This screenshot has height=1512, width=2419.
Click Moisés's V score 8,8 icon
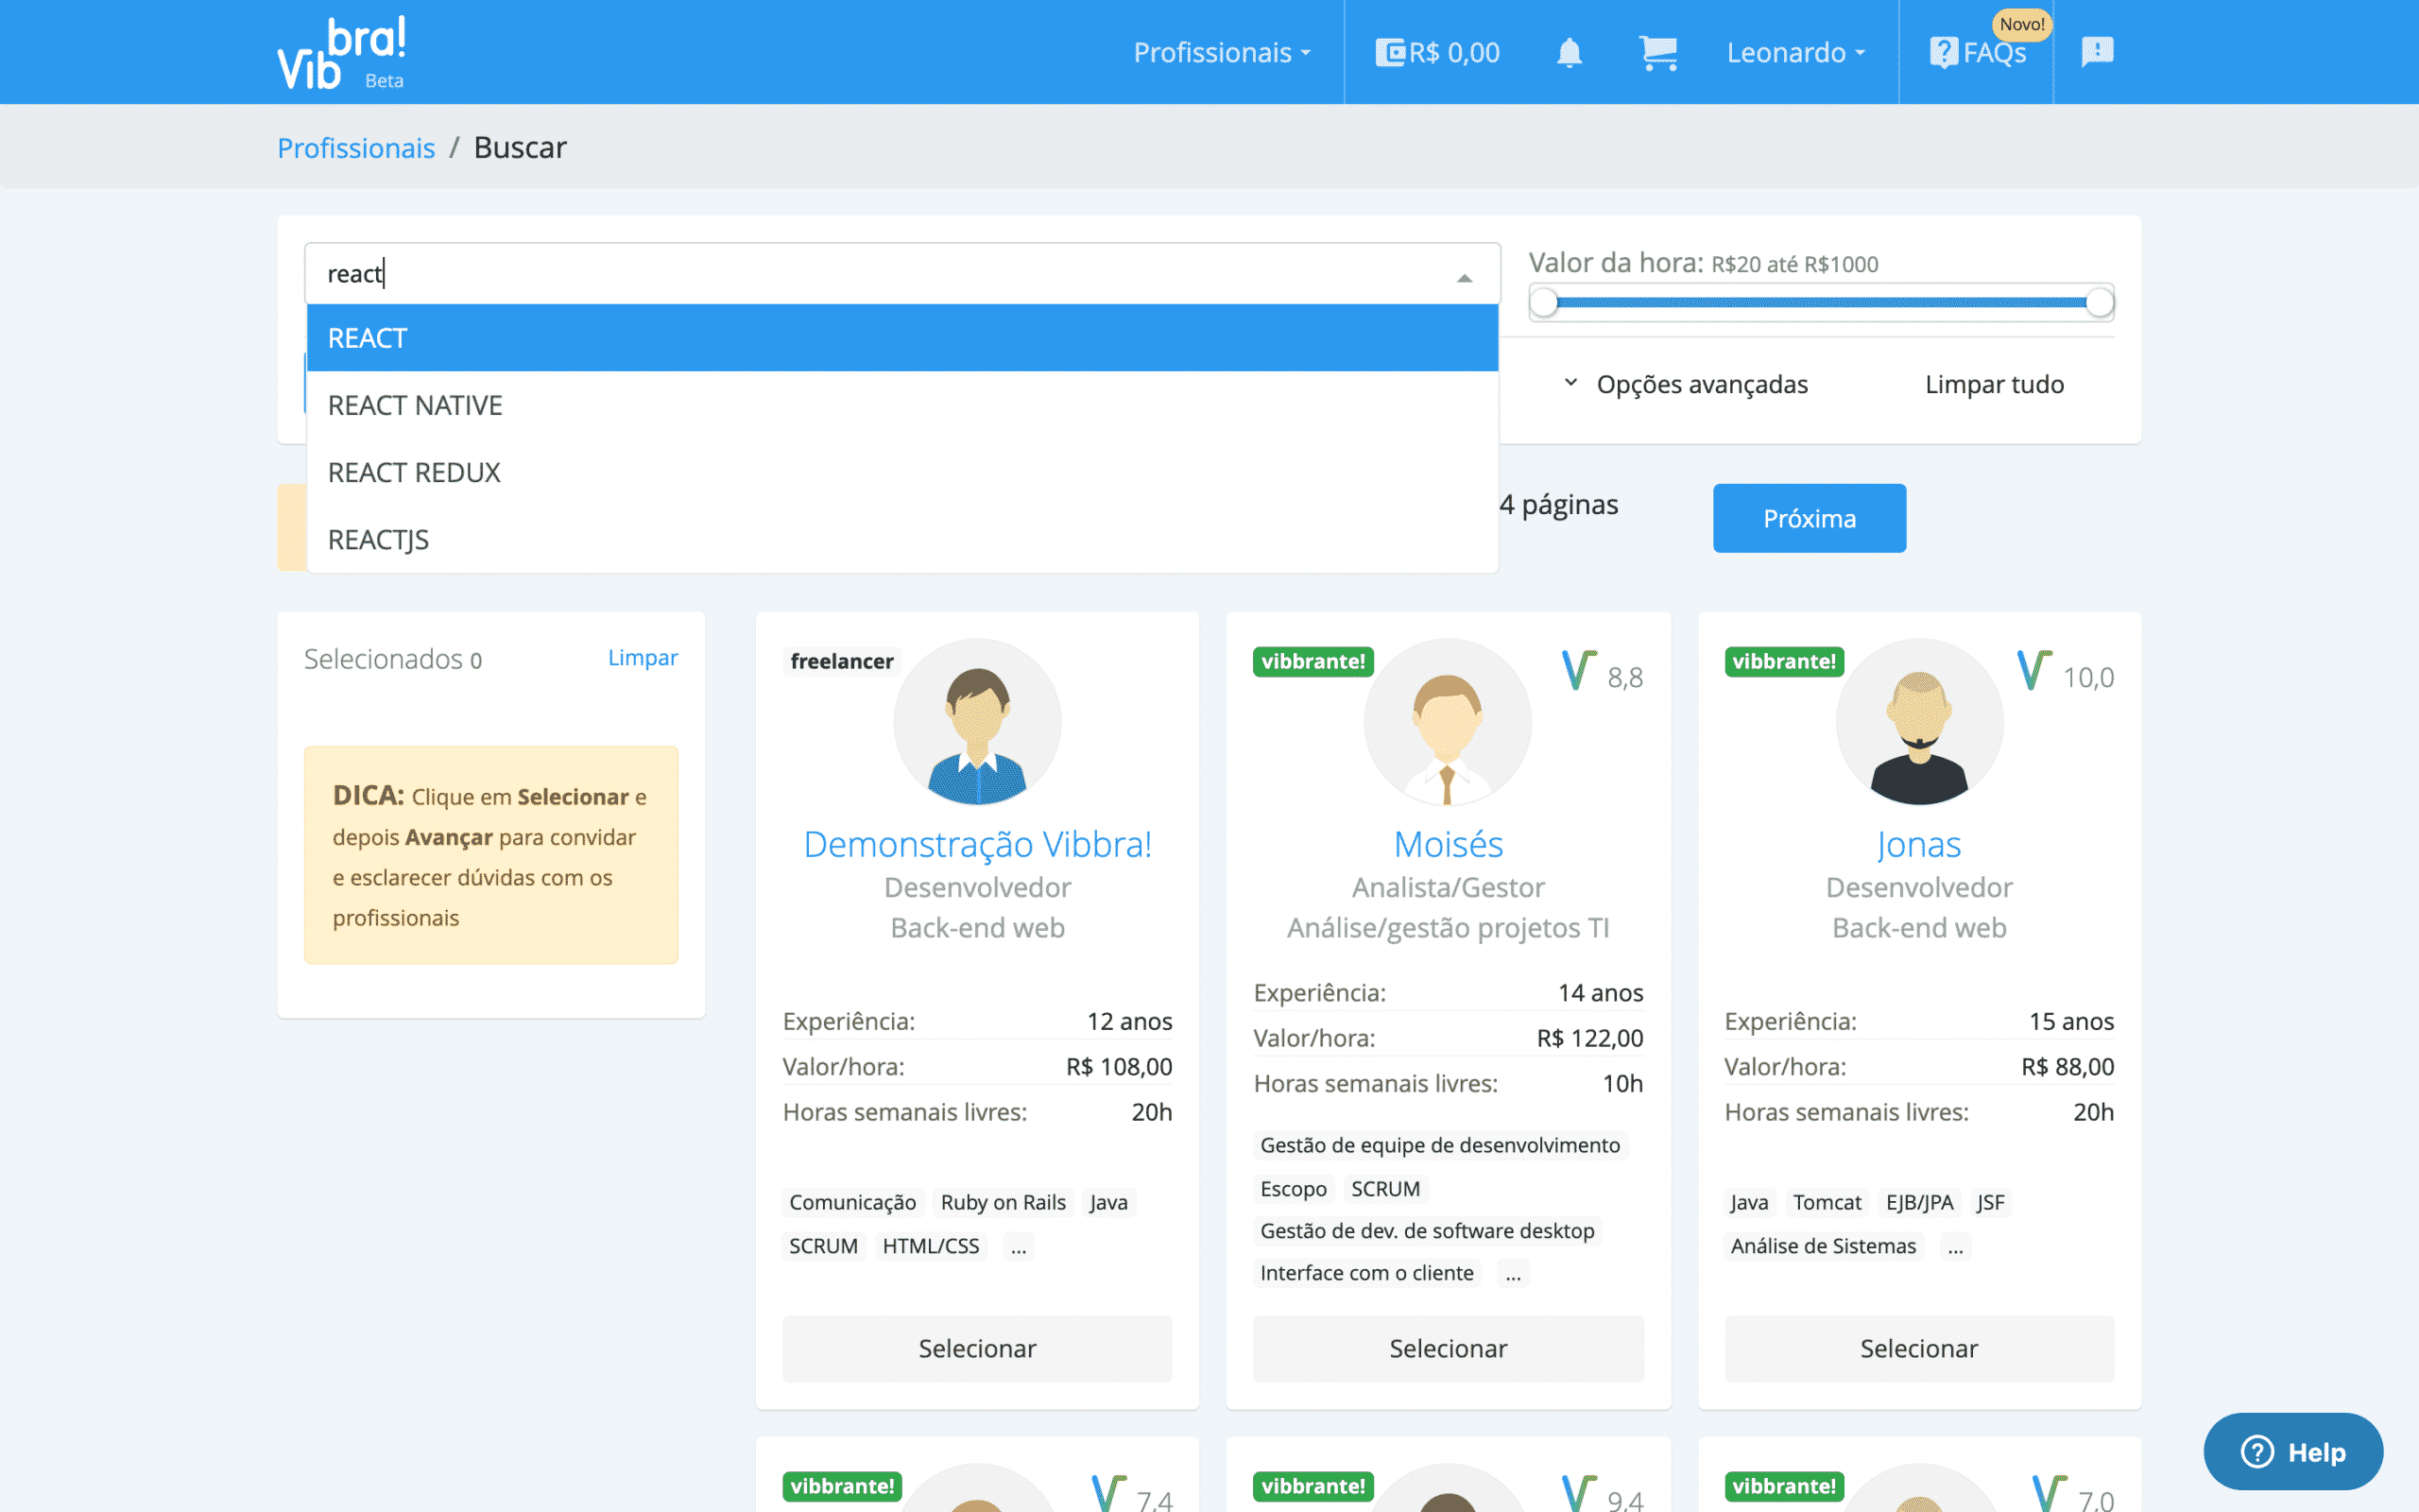1579,670
